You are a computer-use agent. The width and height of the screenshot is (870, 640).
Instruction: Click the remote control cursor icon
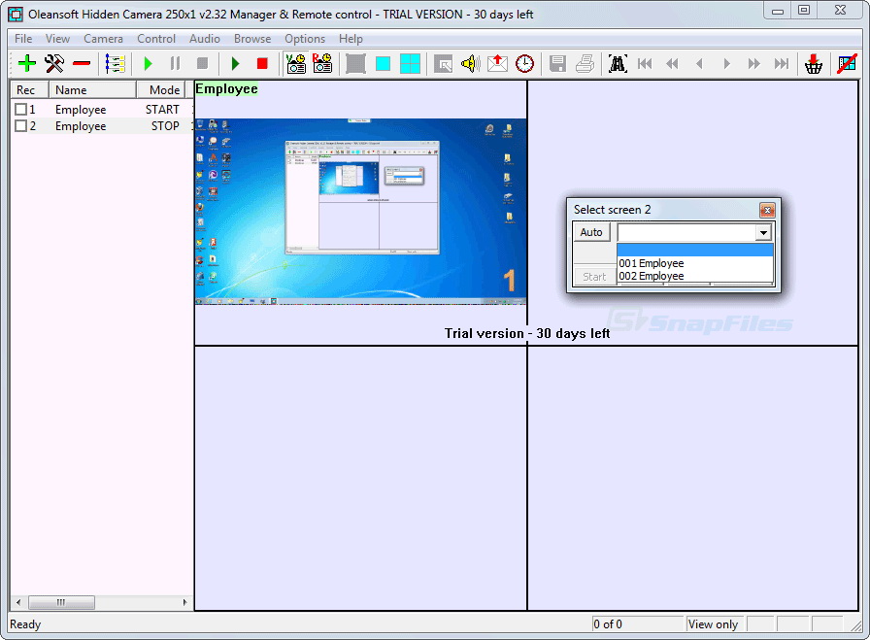pos(443,64)
